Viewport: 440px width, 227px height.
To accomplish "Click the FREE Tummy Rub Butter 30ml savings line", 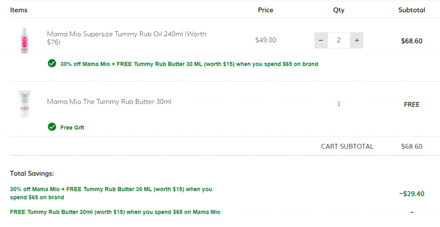I will (115, 212).
